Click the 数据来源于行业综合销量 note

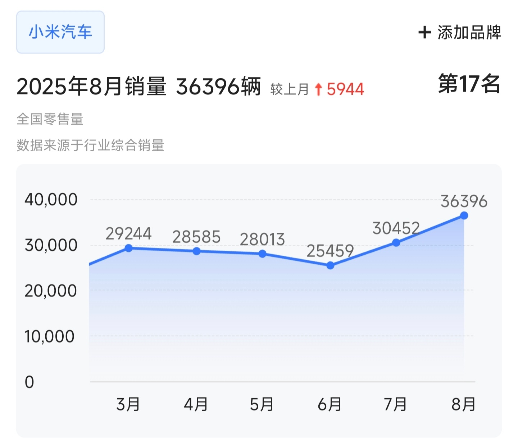[x=90, y=145]
